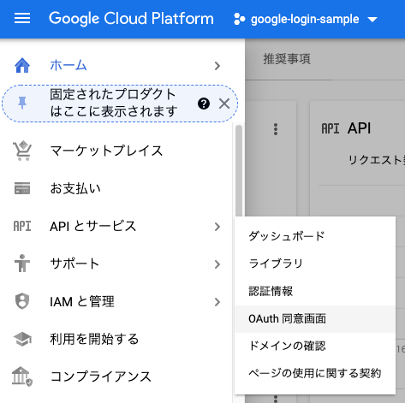The height and width of the screenshot is (403, 405).
Task: Expand the API とサービス submenu chevron
Action: click(x=217, y=227)
